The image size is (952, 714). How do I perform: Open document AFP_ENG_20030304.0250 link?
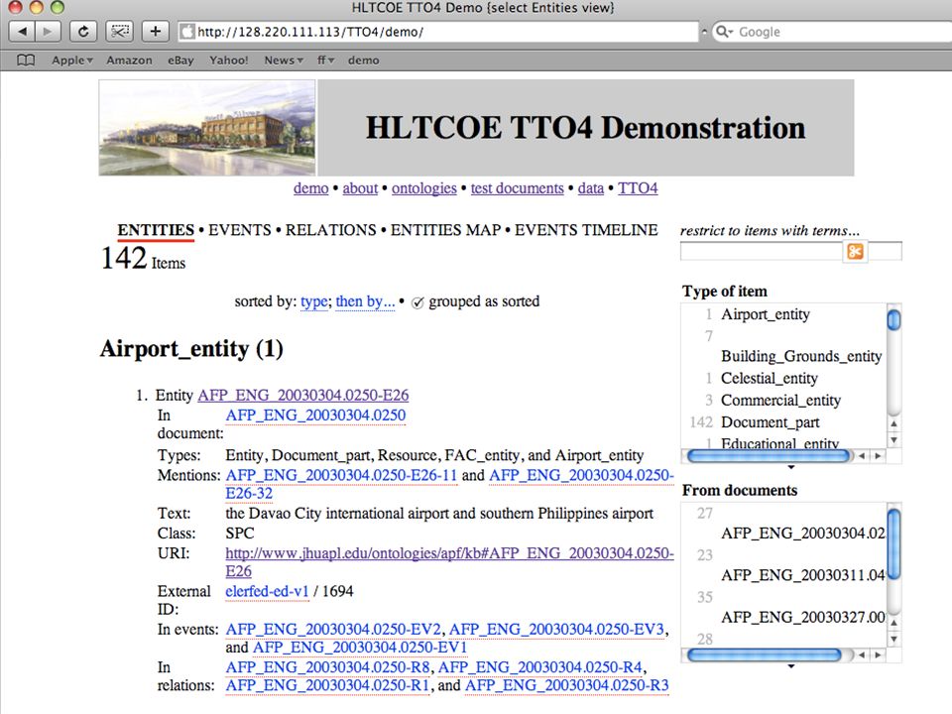[315, 416]
